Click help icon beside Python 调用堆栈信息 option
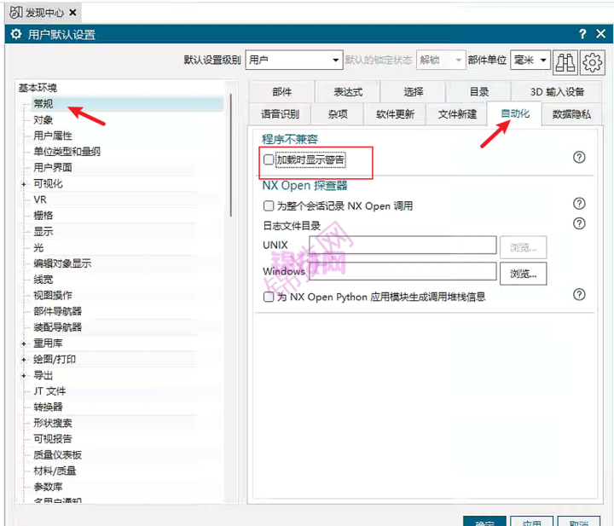The height and width of the screenshot is (526, 614). [x=579, y=294]
